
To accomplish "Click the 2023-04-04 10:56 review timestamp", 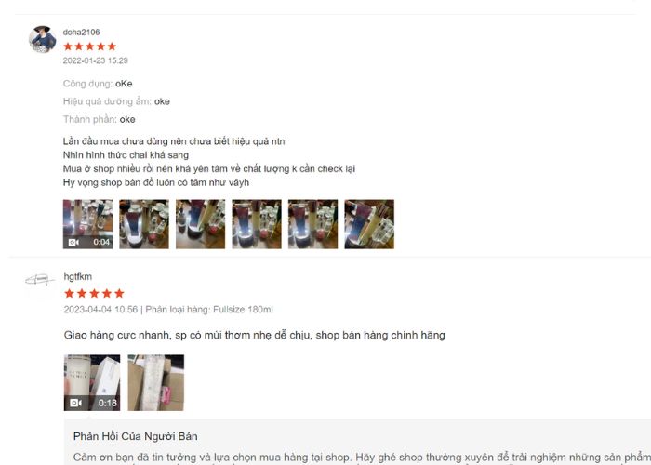I will tap(100, 310).
